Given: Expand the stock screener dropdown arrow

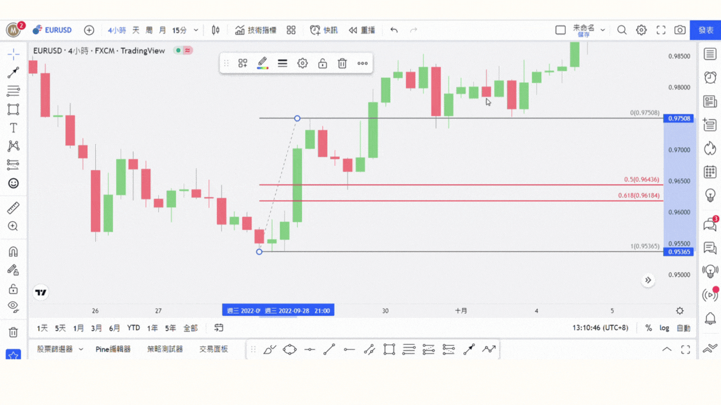Looking at the screenshot, I should [x=81, y=349].
